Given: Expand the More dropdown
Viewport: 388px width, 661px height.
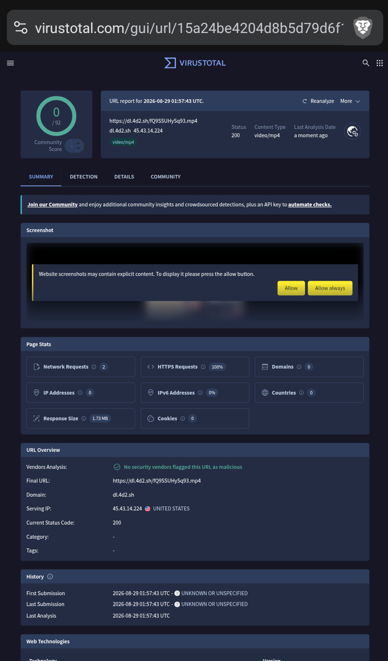Looking at the screenshot, I should [x=350, y=101].
